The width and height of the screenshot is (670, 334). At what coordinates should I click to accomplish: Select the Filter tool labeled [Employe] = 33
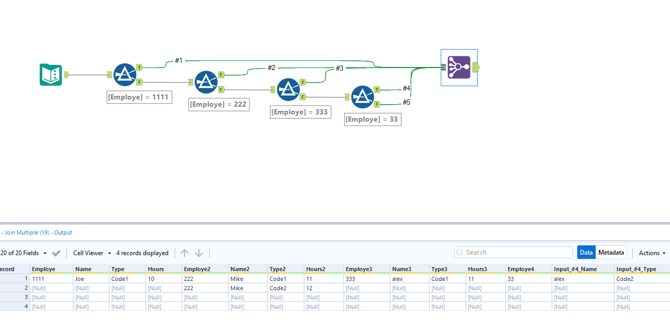tap(362, 97)
